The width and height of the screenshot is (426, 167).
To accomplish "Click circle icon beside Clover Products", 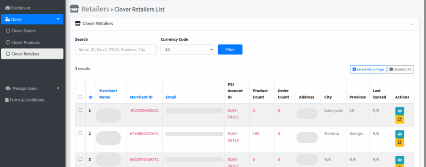I will tap(8, 42).
